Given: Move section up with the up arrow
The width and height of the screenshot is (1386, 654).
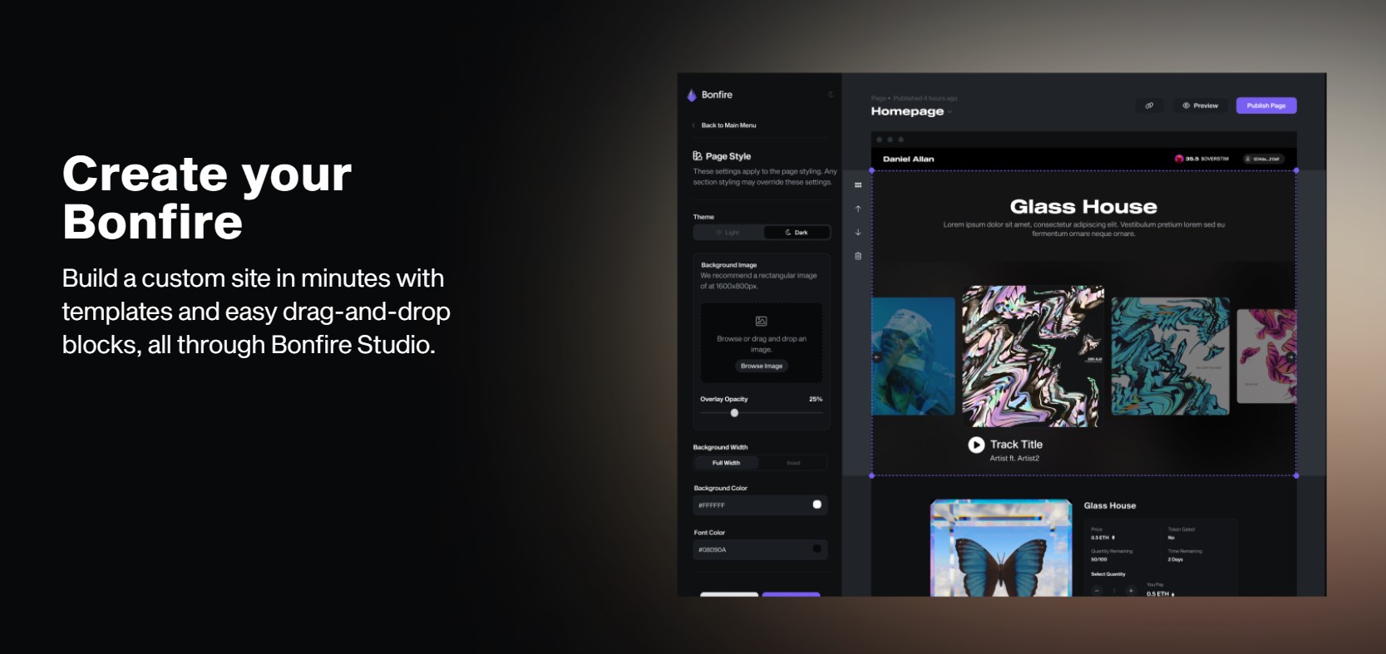Looking at the screenshot, I should (x=858, y=209).
